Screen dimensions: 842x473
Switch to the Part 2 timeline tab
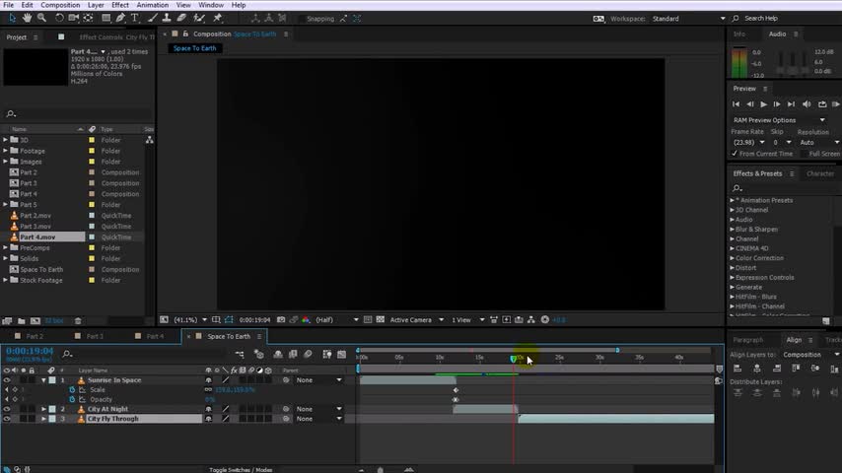(35, 336)
